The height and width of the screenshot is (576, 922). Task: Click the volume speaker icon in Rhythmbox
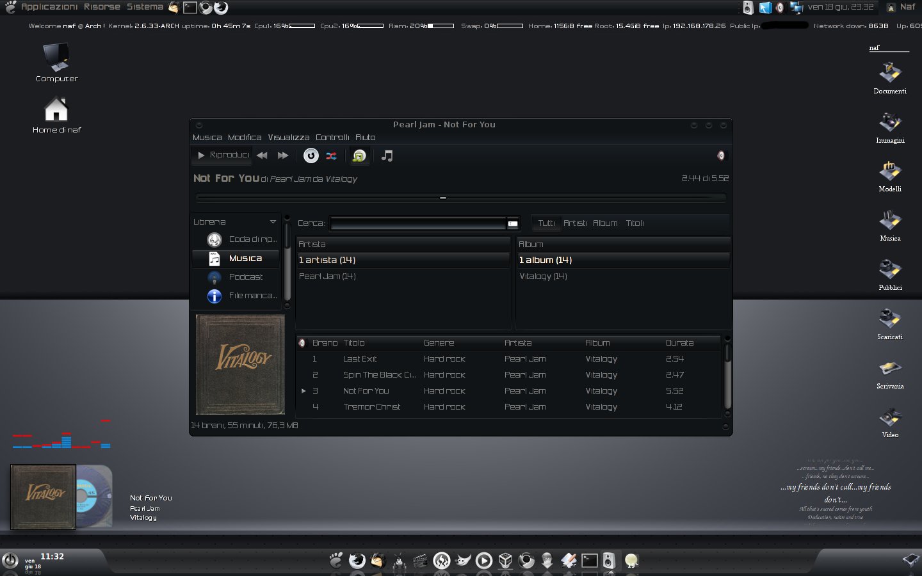click(721, 156)
